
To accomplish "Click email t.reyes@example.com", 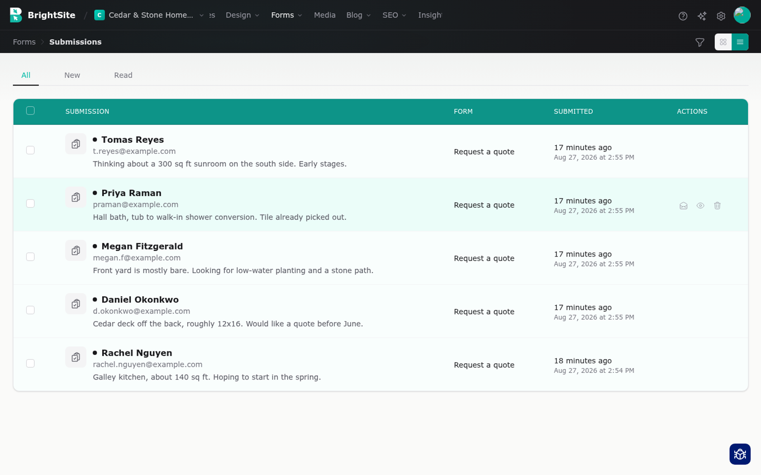I will click(x=134, y=151).
